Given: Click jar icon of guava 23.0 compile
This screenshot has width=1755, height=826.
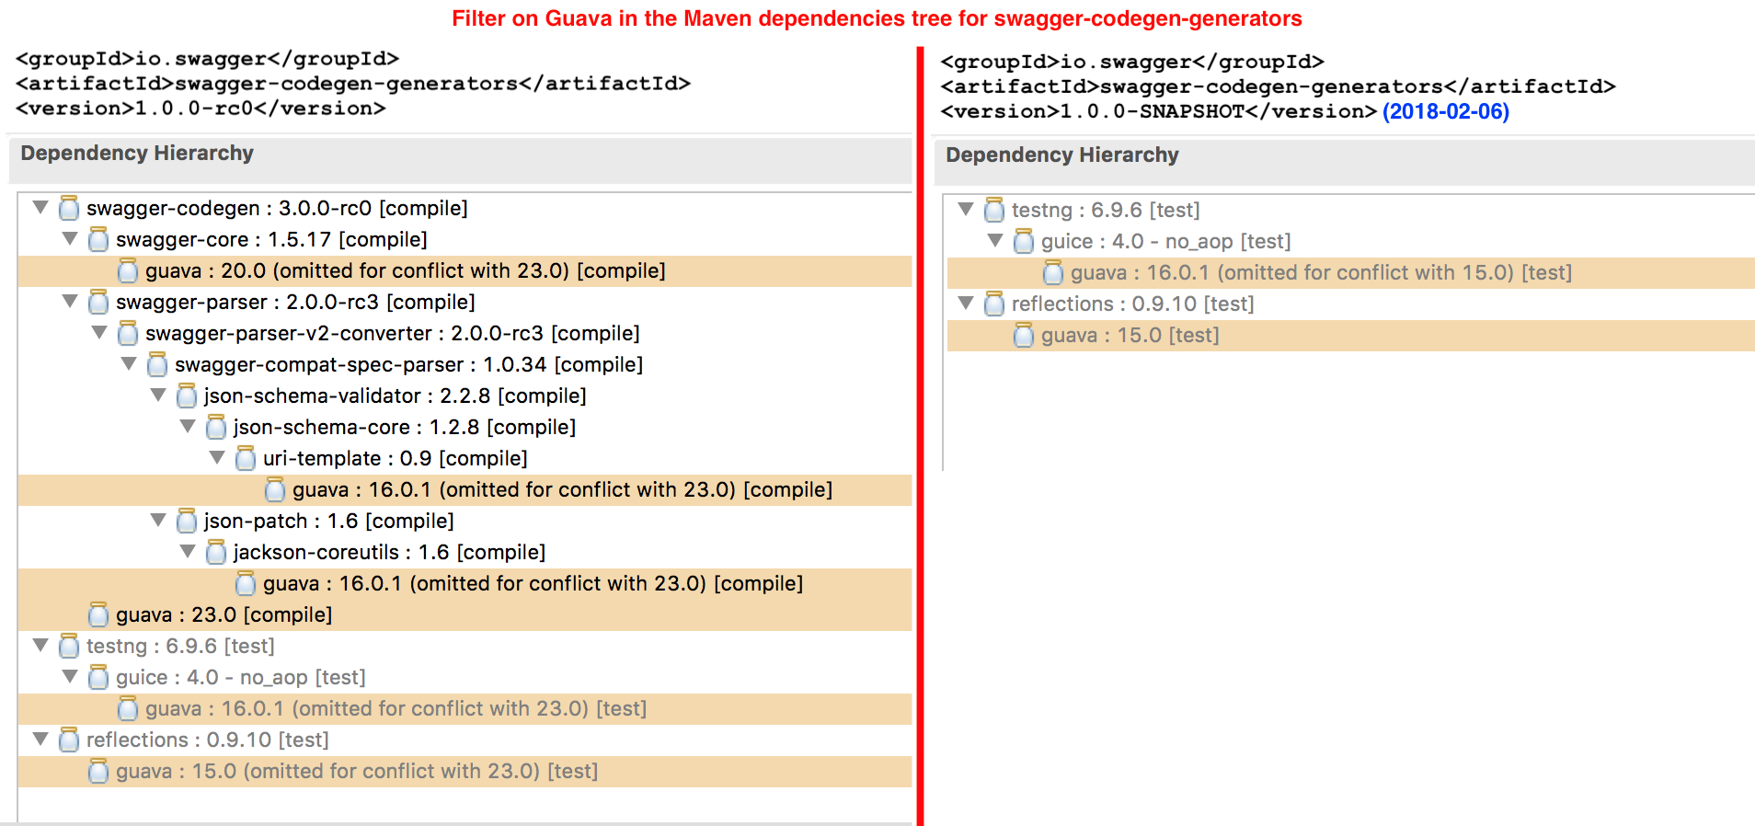Looking at the screenshot, I should [x=98, y=614].
